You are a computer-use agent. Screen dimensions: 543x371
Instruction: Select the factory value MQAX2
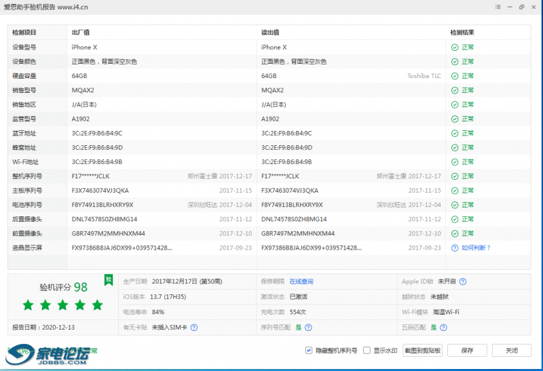click(83, 90)
